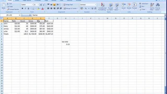This screenshot has height=94, width=167.
Task: Expand the Merge & Center arrow
Action: tap(78, 8)
